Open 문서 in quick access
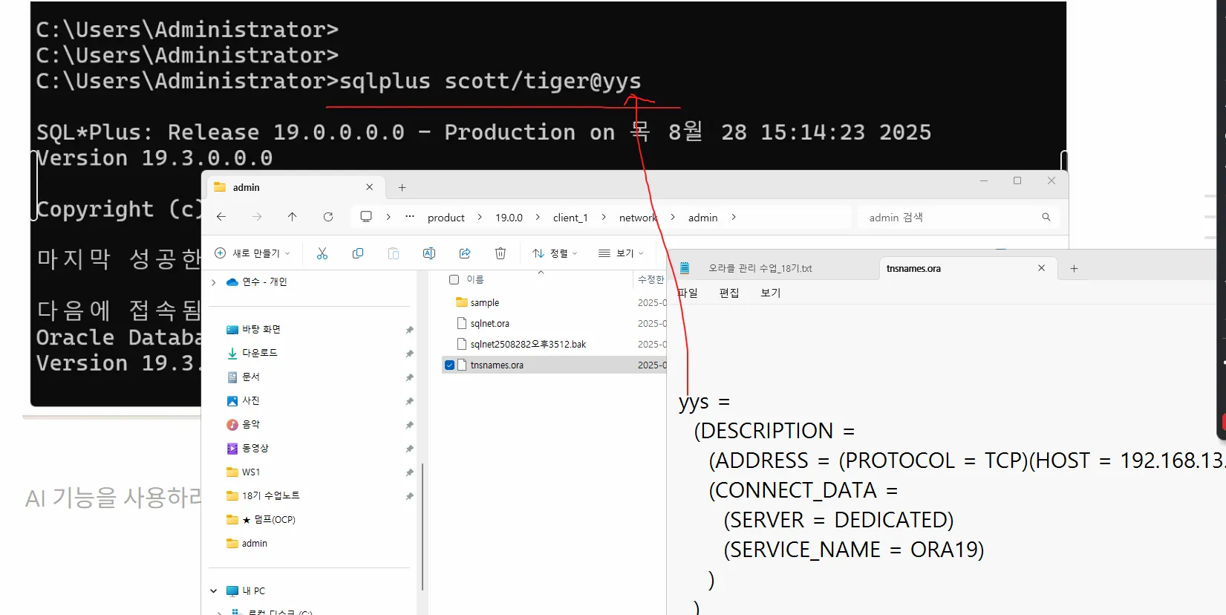The image size is (1226, 615). pos(250,377)
